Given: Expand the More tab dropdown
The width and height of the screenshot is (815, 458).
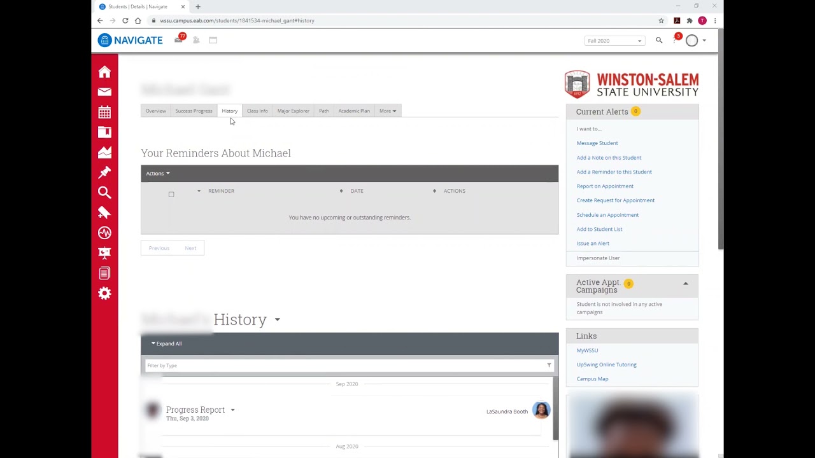Looking at the screenshot, I should click(x=388, y=111).
